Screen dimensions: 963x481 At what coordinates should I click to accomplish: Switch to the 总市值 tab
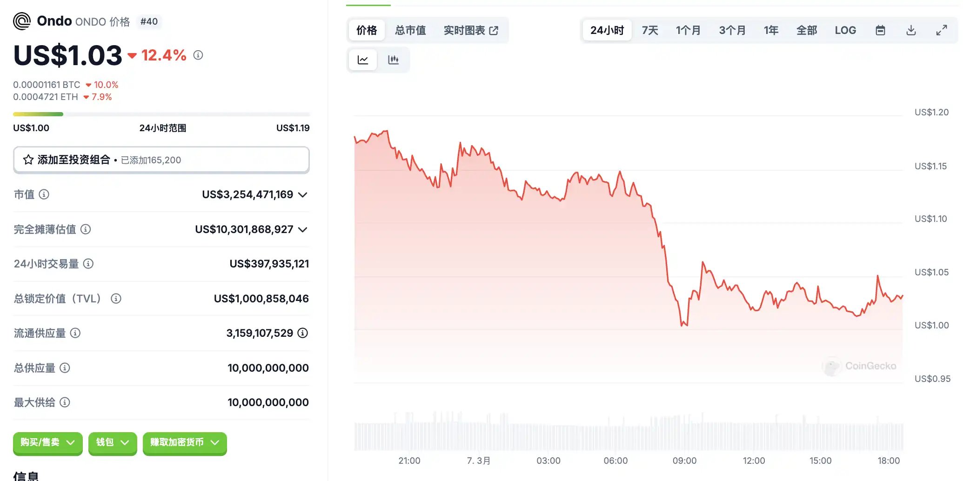pyautogui.click(x=410, y=30)
